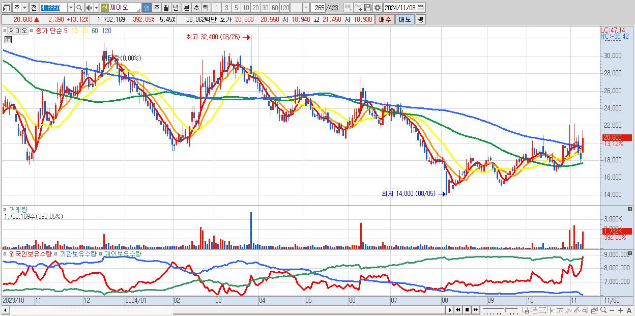
Task: Choose the 1 interval button
Action: click(x=216, y=8)
